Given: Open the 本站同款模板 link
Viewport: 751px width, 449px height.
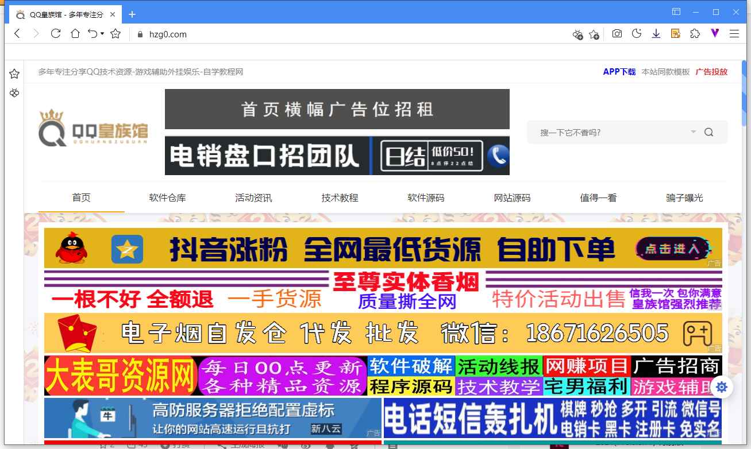Looking at the screenshot, I should coord(665,72).
